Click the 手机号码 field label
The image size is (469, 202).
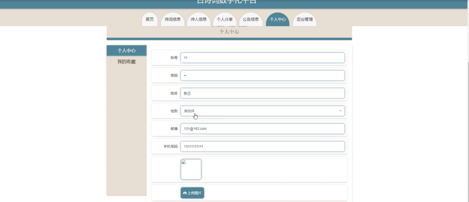(x=171, y=147)
